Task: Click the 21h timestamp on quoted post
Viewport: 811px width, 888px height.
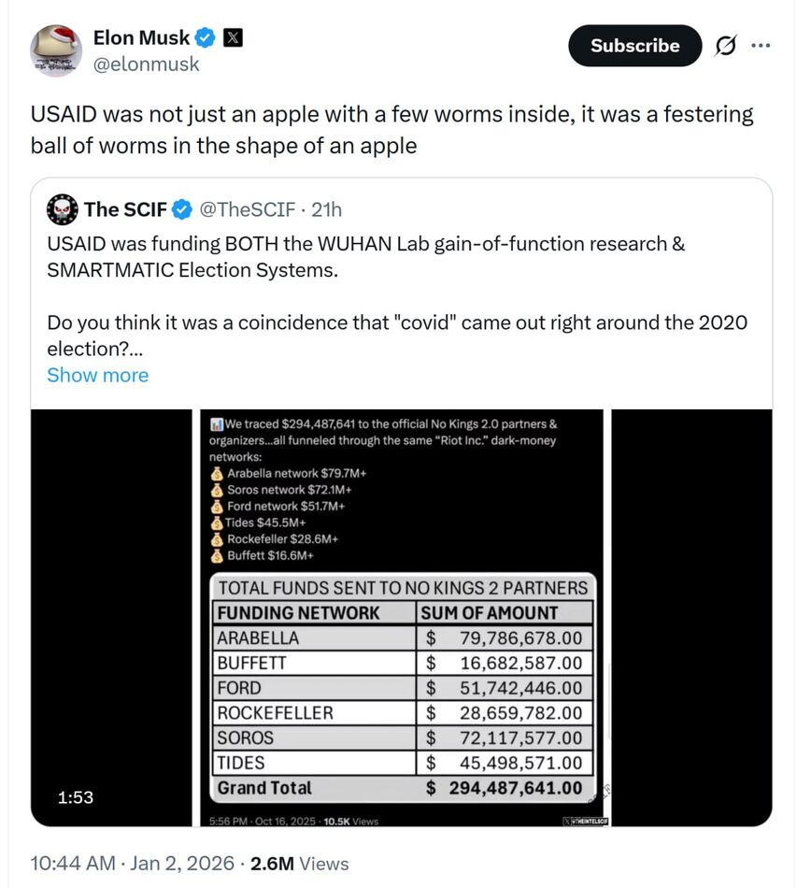Action: pos(327,209)
